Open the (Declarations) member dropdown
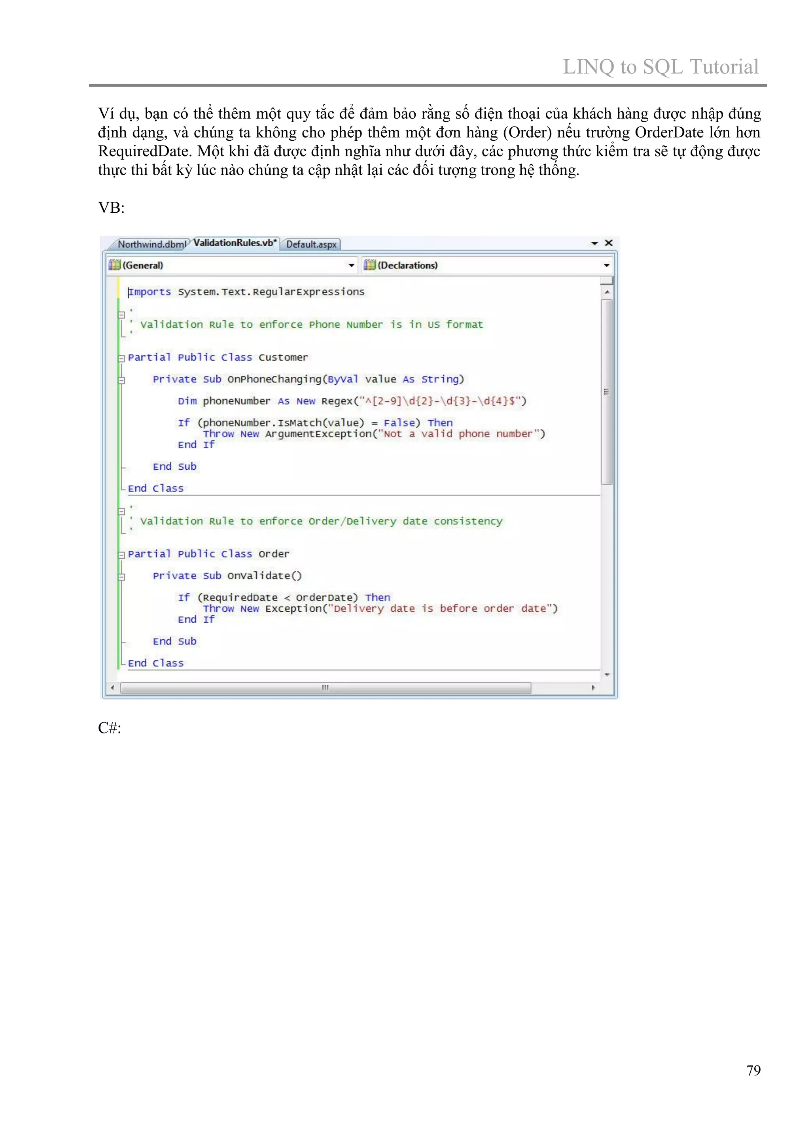The image size is (810, 1145). coord(487,265)
